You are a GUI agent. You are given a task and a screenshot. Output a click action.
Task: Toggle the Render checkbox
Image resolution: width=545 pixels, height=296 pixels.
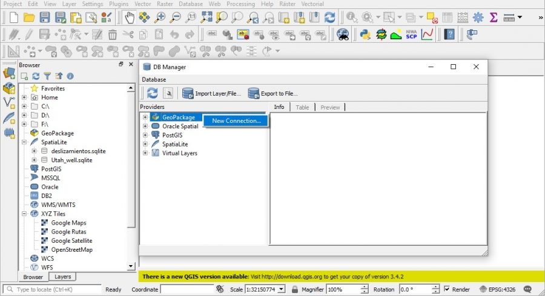[447, 289]
